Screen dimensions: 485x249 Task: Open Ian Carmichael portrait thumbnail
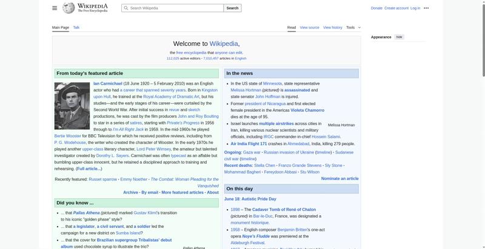(x=72, y=106)
